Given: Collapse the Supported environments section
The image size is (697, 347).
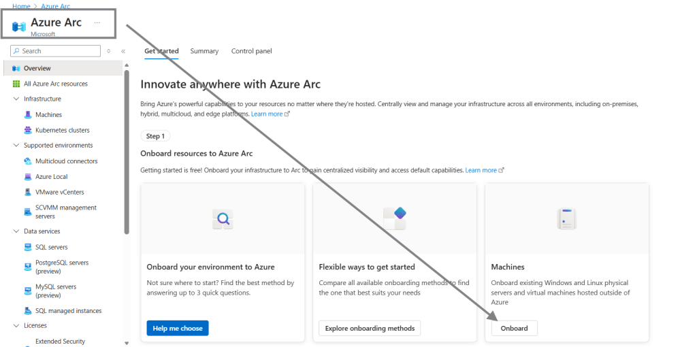Looking at the screenshot, I should 16,146.
